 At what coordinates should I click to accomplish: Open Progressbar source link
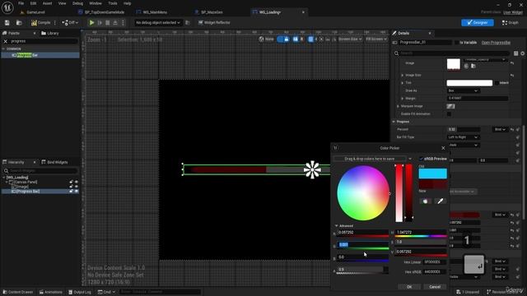(496, 43)
